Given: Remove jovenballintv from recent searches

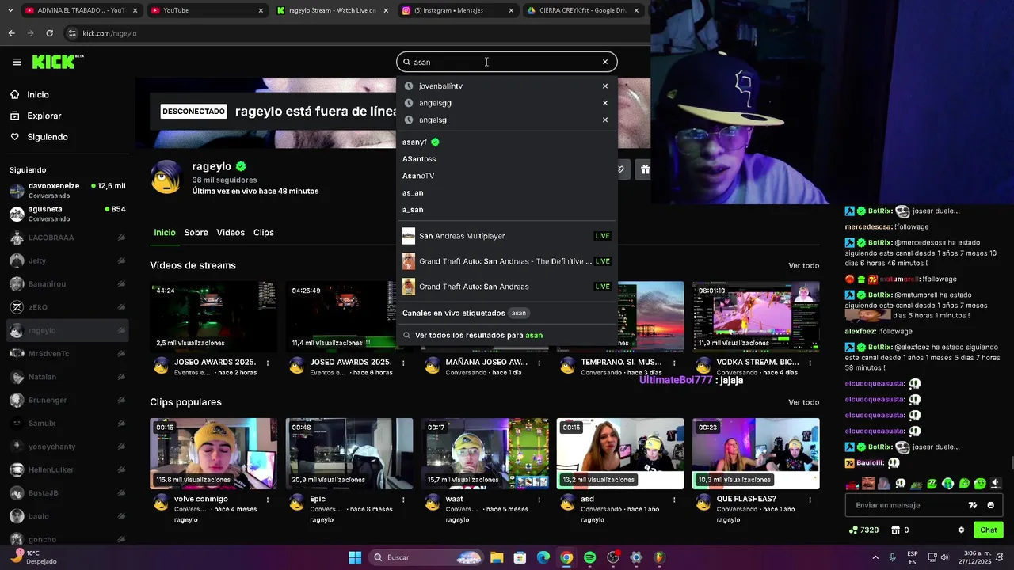Looking at the screenshot, I should click(x=605, y=85).
